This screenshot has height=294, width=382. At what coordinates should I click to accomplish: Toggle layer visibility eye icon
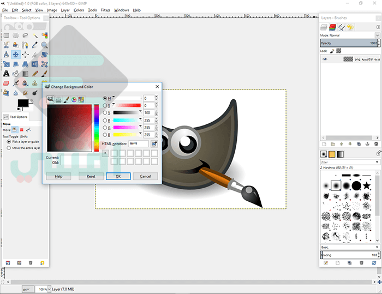(x=325, y=59)
